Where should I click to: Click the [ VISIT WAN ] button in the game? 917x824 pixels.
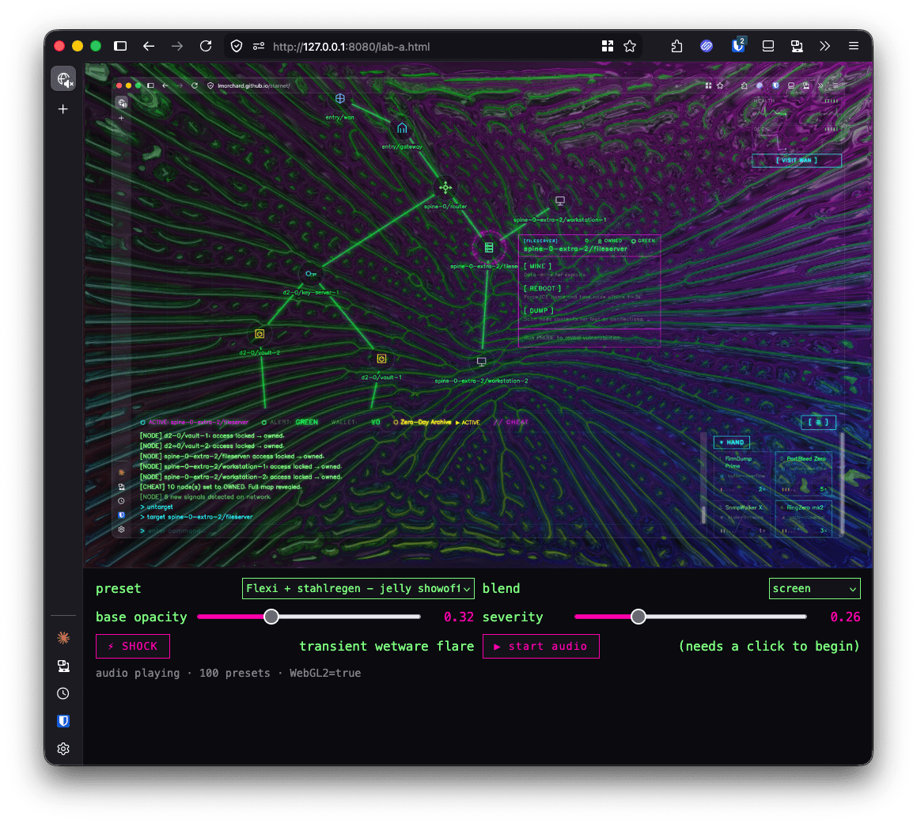[x=797, y=161]
